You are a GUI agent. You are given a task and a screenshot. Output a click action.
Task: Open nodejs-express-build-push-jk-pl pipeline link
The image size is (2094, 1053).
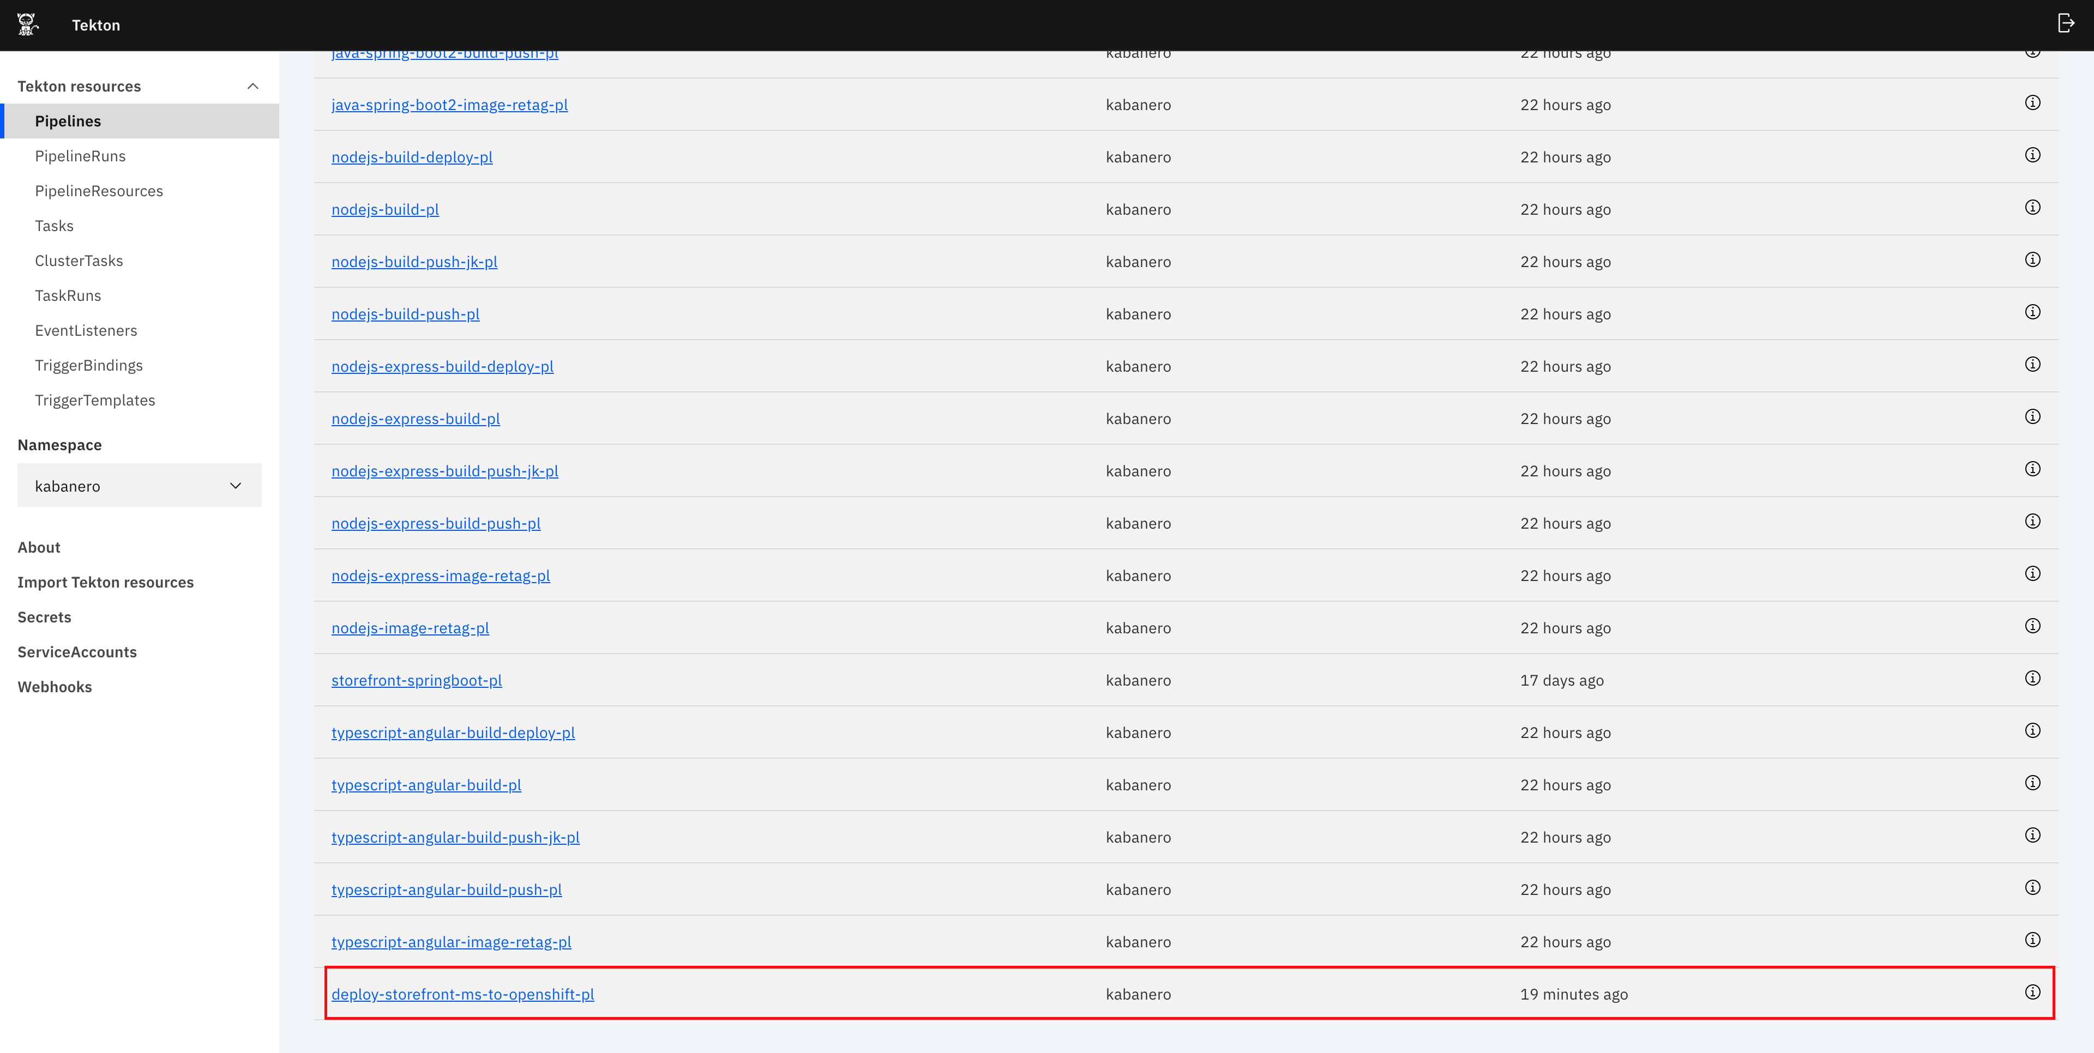point(444,471)
